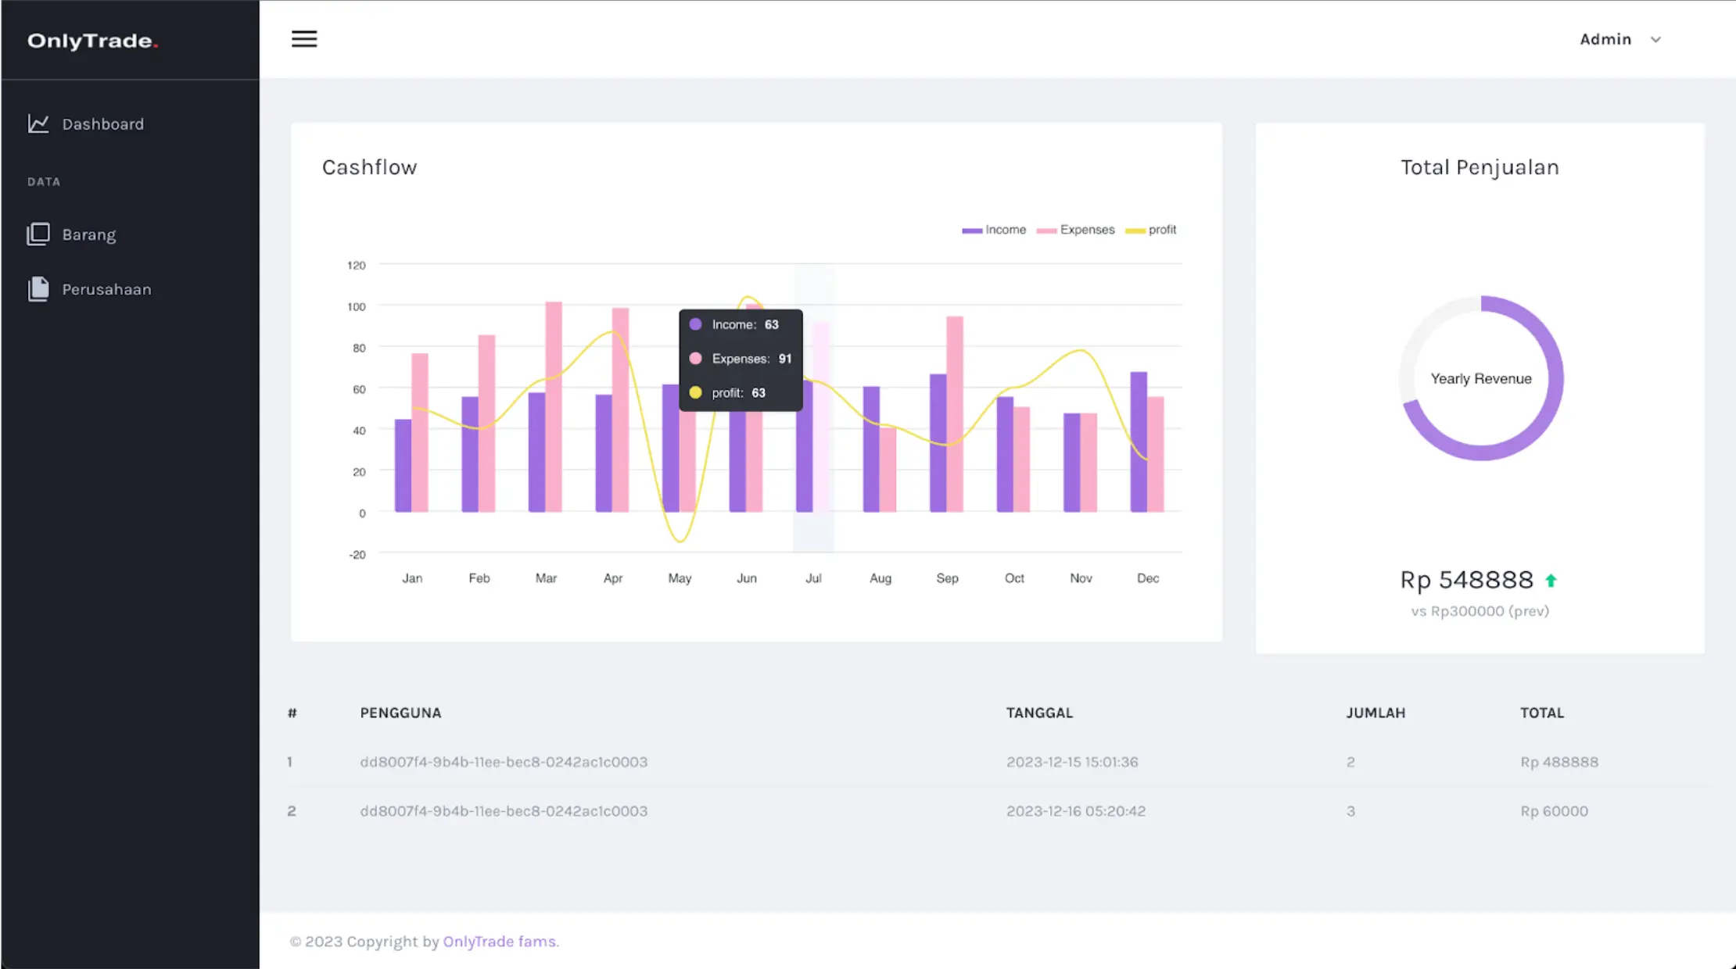Toggle the profit legend series
This screenshot has width=1736, height=969.
tap(1150, 230)
